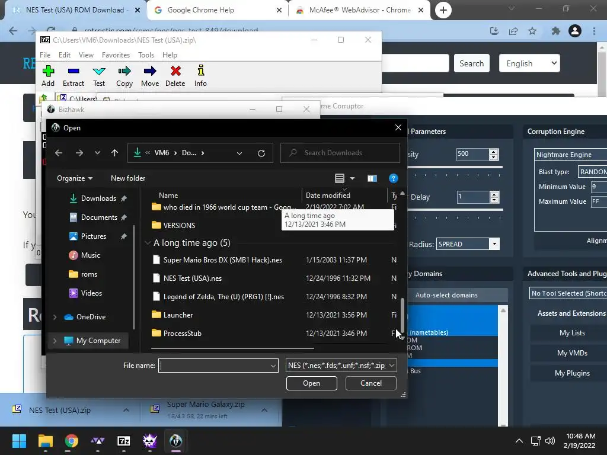Bookmark this page with star icon
Image resolution: width=607 pixels, height=455 pixels.
click(533, 31)
